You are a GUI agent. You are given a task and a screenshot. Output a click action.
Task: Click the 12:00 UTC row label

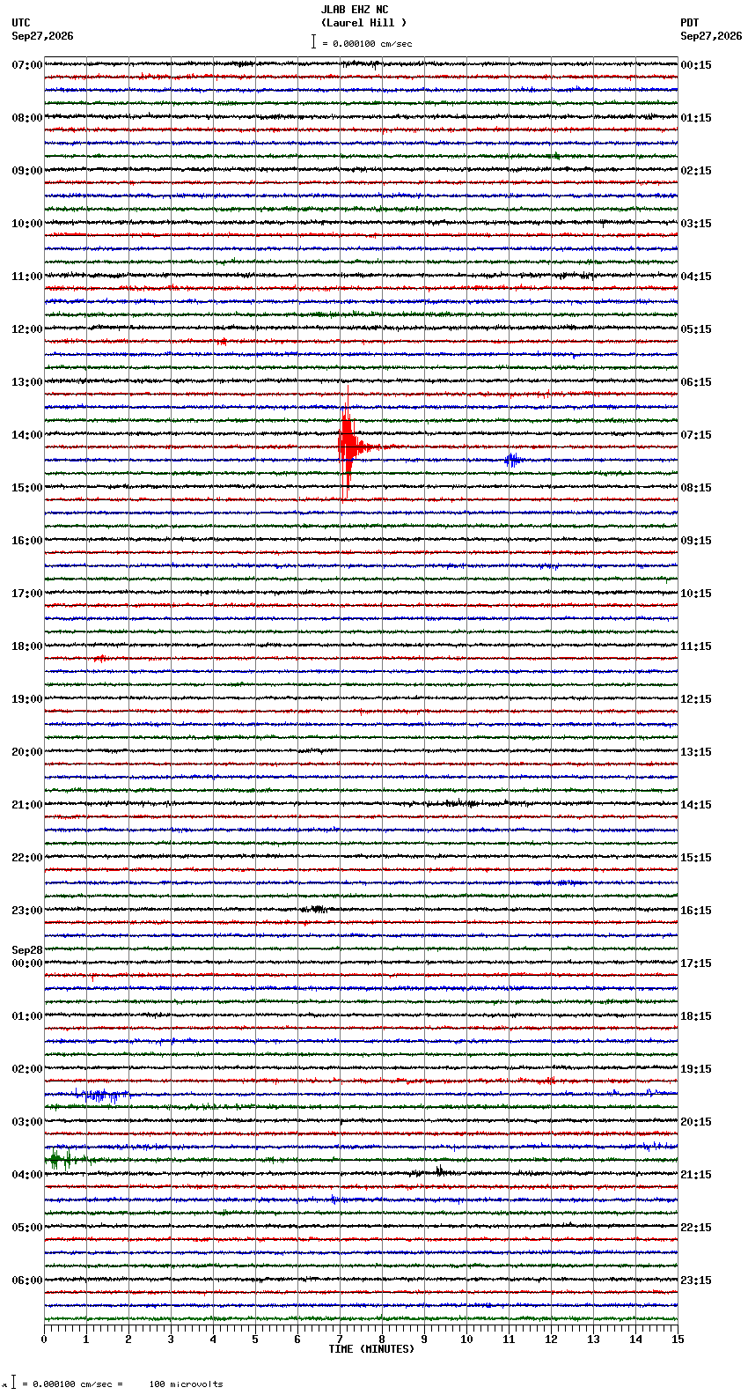click(x=27, y=329)
